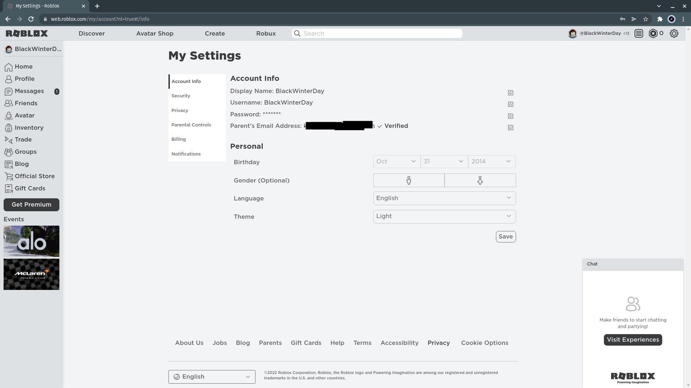Reload the page
The height and width of the screenshot is (388, 691).
click(31, 19)
